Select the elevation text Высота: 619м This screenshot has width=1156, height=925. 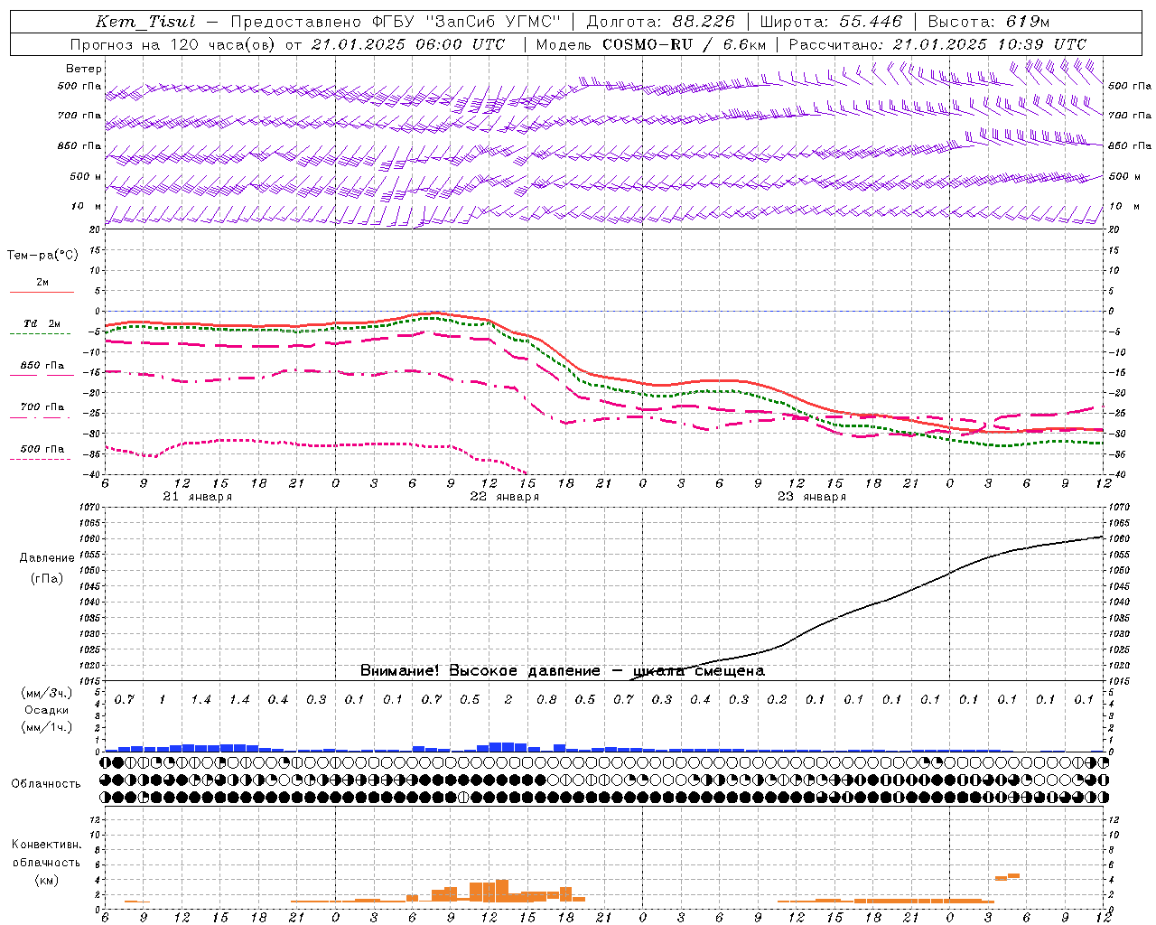point(989,22)
